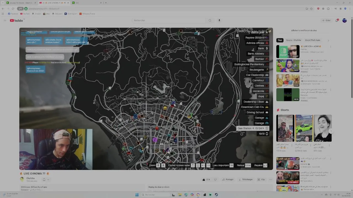The width and height of the screenshot is (353, 198).
Task: Open the 24:23 football video thumbnail
Action: point(288,66)
